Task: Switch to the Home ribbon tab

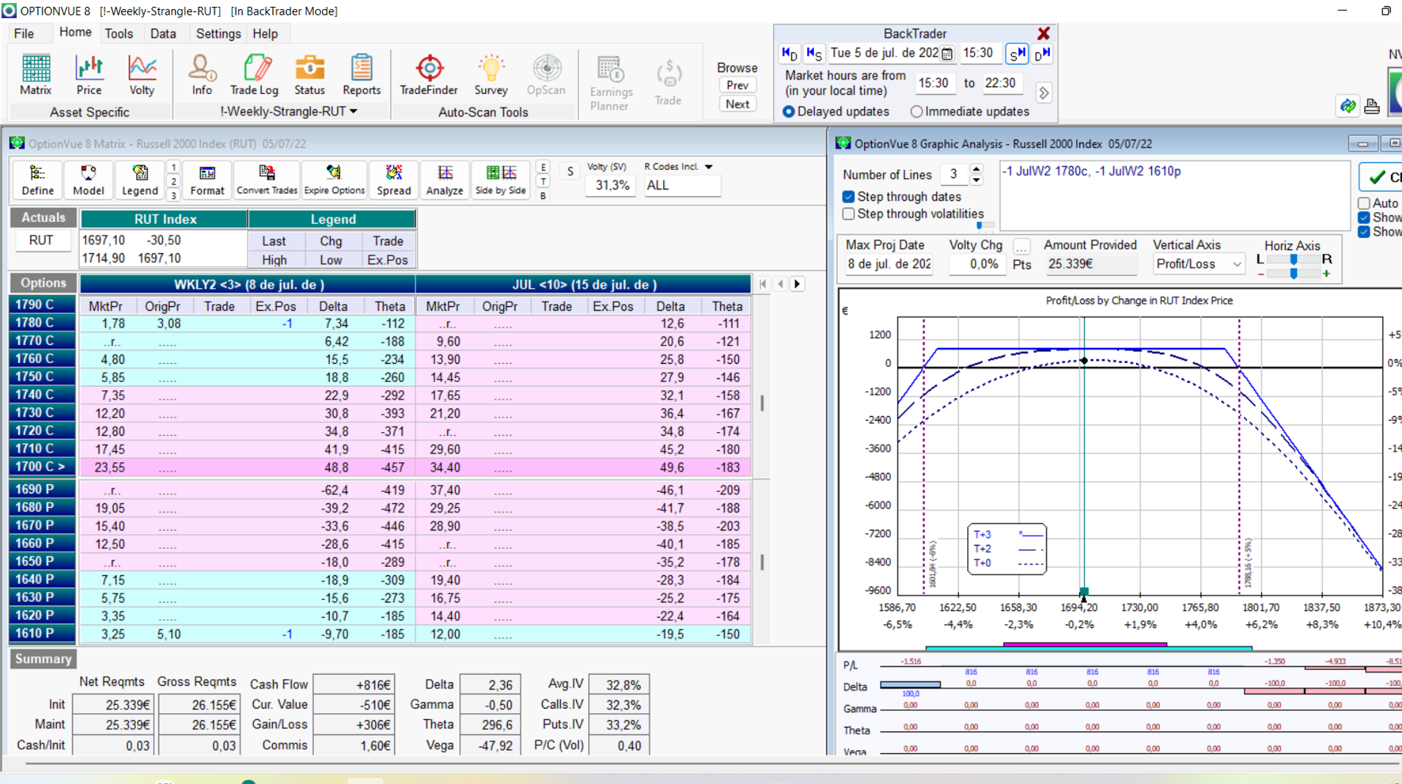Action: tap(75, 33)
